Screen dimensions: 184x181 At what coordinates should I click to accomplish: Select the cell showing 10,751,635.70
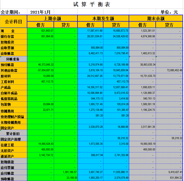tap(143, 76)
